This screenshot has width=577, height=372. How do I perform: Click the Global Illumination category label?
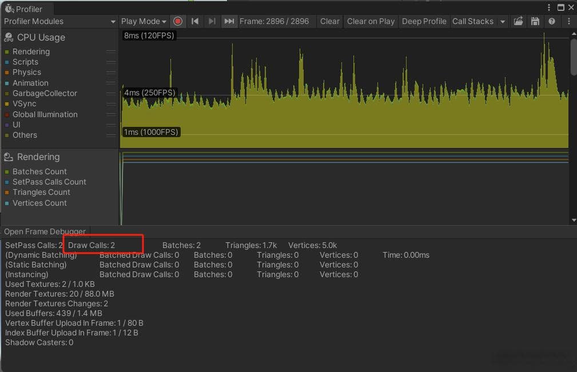point(45,114)
